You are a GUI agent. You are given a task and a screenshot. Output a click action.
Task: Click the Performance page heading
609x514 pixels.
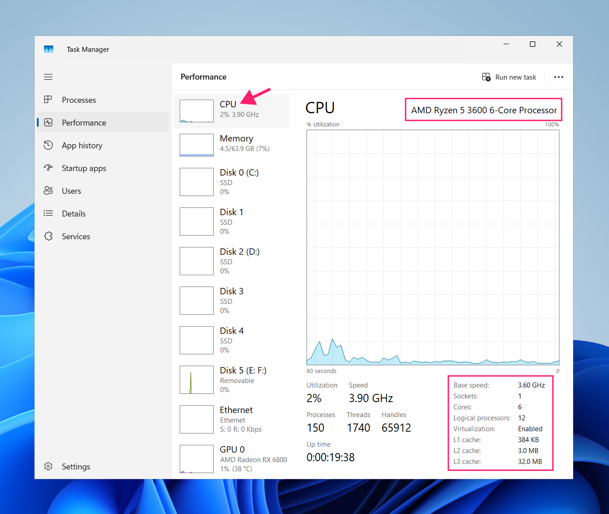pyautogui.click(x=203, y=77)
